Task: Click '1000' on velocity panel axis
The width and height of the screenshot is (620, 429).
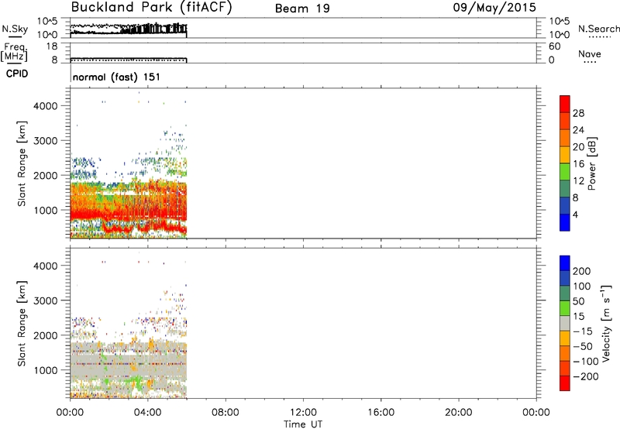Action: coord(46,370)
